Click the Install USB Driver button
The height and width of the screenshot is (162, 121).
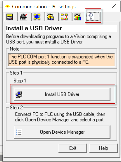[x=62, y=94]
